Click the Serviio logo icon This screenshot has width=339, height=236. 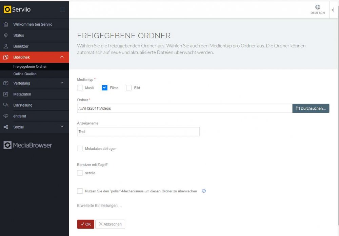[7, 9]
